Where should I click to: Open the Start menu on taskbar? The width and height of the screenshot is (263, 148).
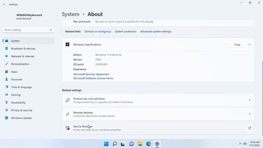click(x=106, y=144)
